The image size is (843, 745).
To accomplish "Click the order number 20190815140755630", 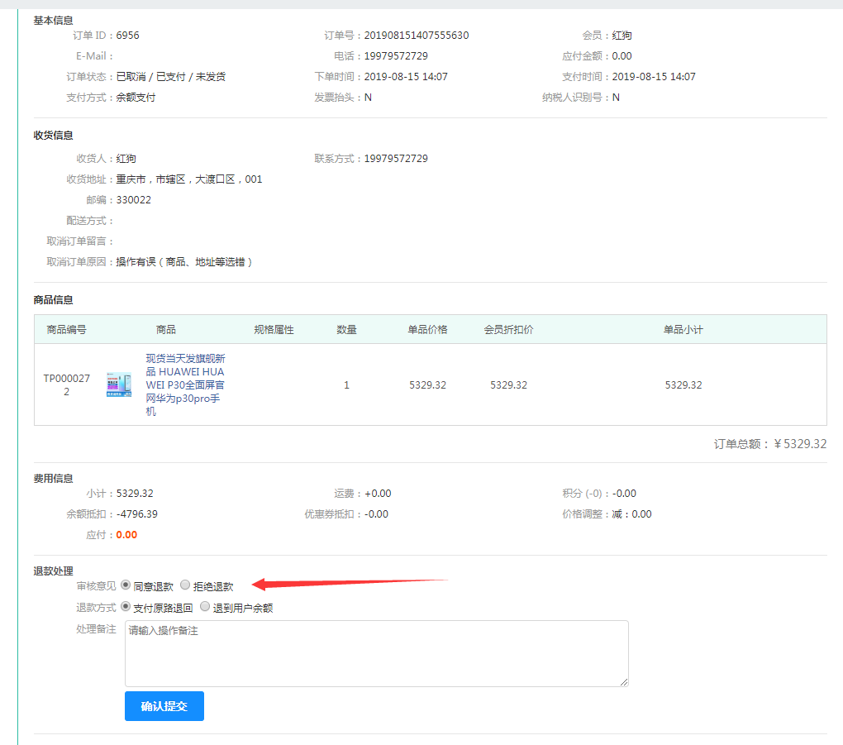I will point(417,36).
